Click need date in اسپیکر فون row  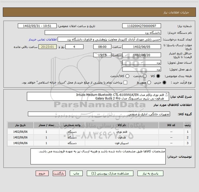pyautogui.click(x=20, y=143)
